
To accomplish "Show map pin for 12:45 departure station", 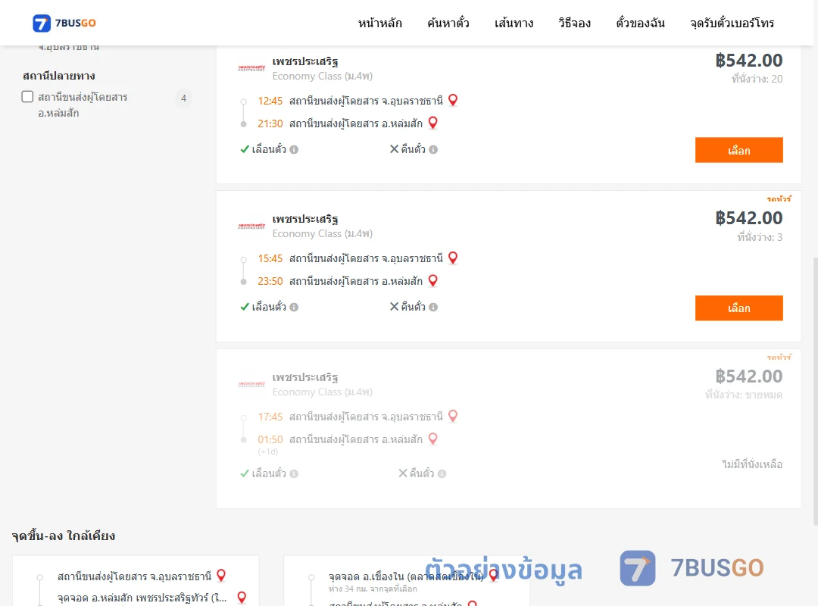I will pos(453,100).
